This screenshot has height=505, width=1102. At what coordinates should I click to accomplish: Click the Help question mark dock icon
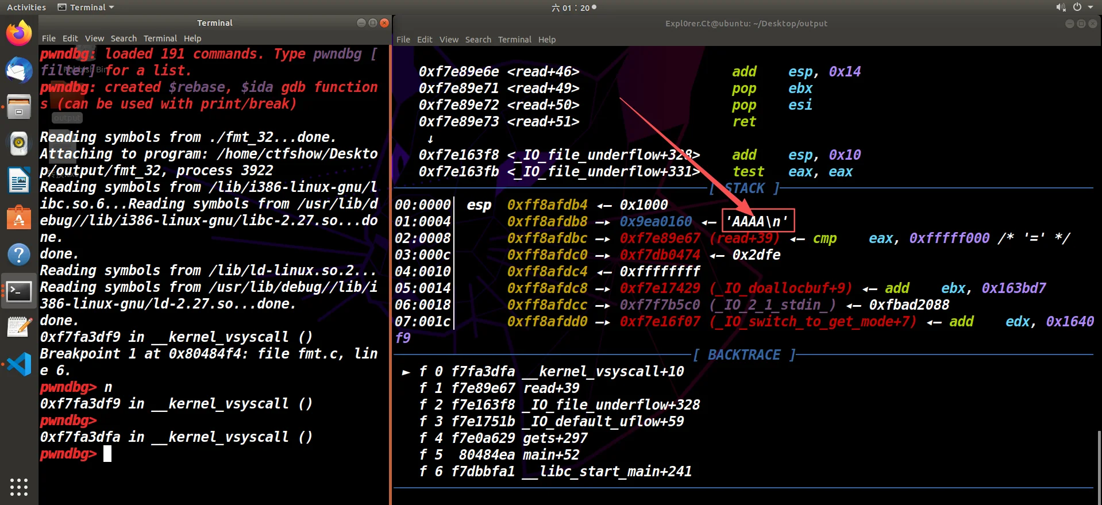coord(19,255)
